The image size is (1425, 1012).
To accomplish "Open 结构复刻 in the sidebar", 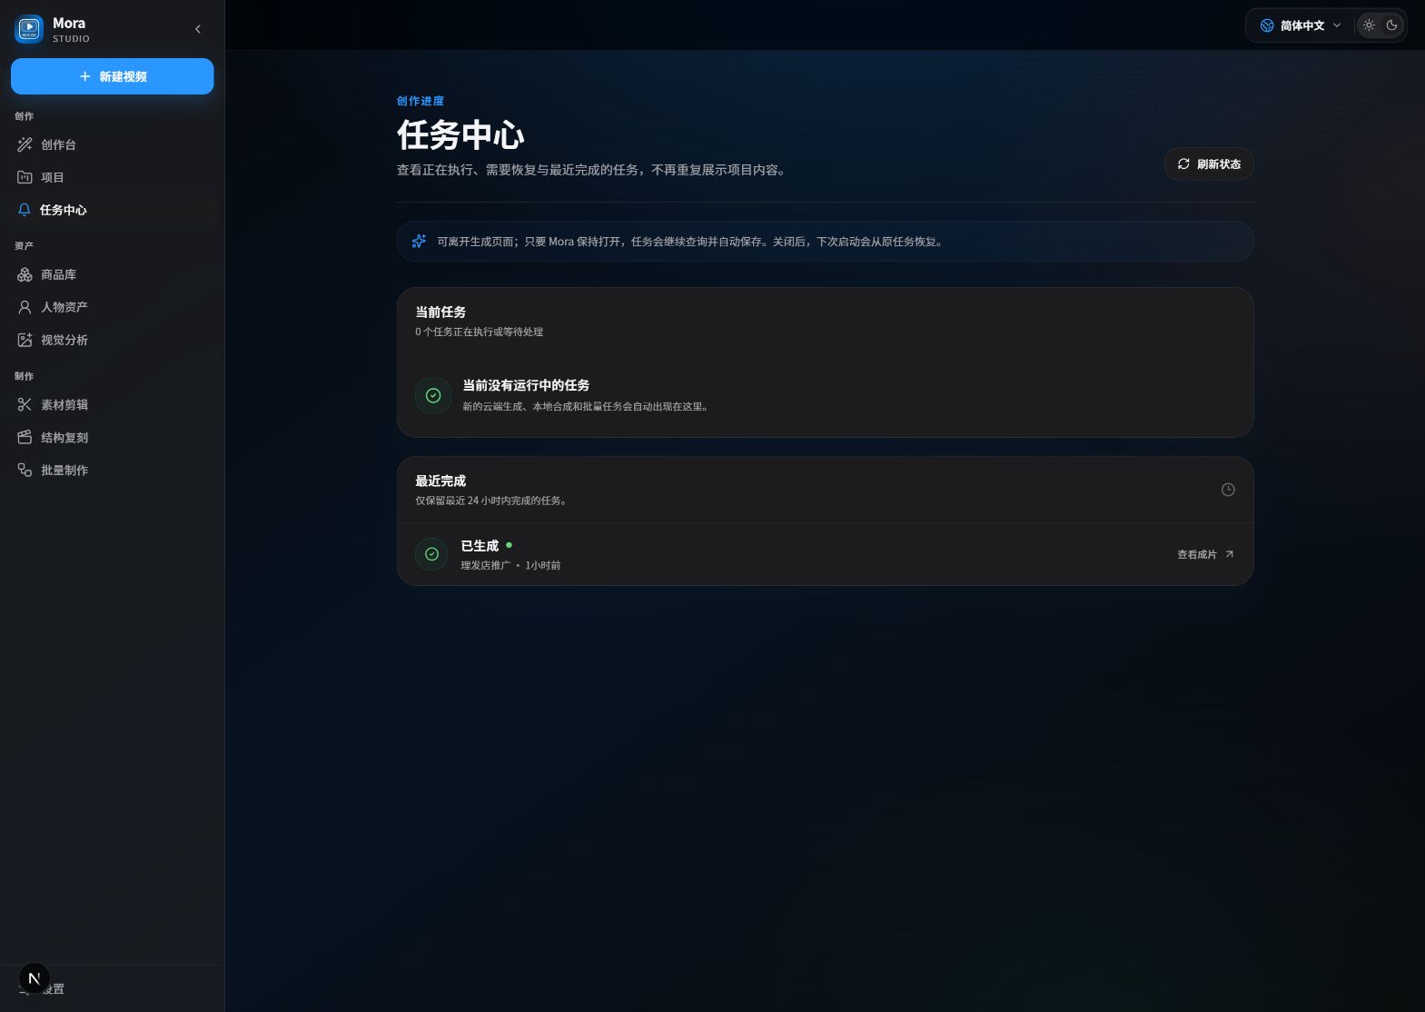I will pyautogui.click(x=113, y=437).
